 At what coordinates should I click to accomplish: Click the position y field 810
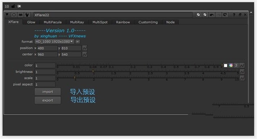(71, 48)
